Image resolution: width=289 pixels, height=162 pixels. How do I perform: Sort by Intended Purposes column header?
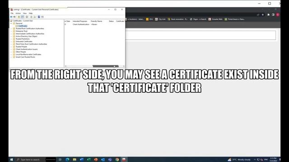tap(80, 21)
